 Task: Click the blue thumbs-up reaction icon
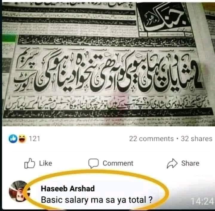click(x=13, y=139)
